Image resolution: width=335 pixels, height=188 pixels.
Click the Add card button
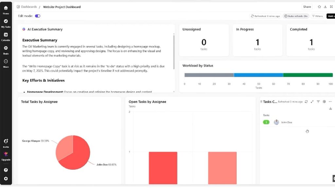pos(331,16)
